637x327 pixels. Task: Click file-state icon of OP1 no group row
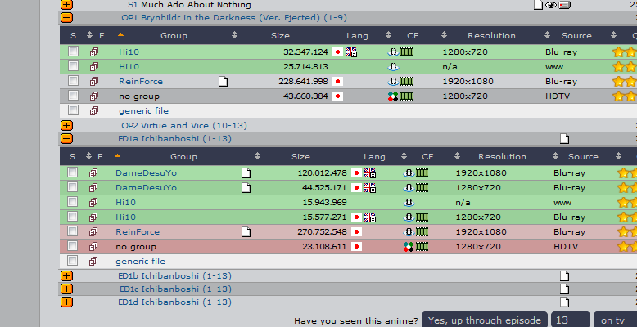click(x=94, y=96)
